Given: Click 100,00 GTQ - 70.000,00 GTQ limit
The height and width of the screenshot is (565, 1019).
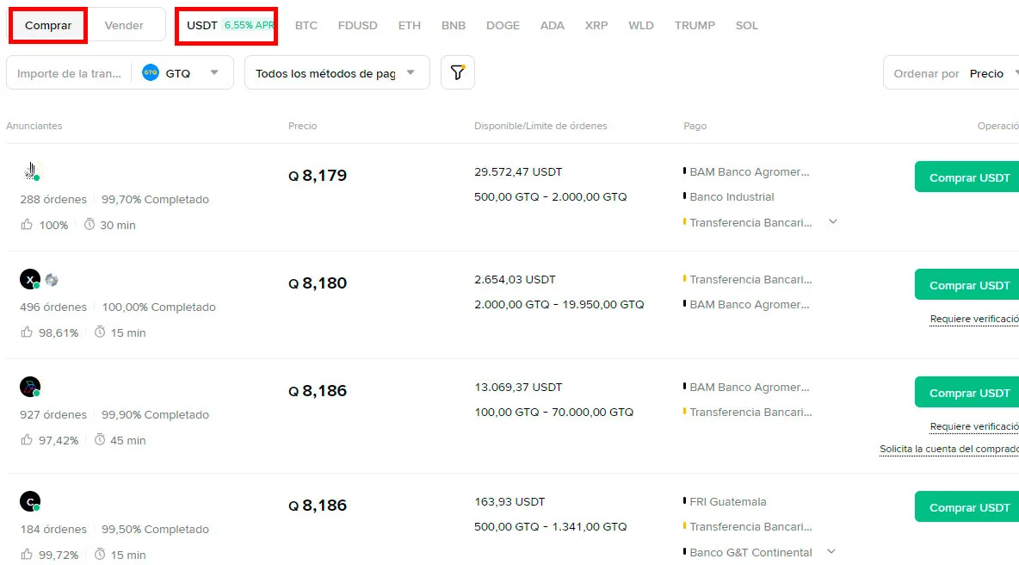Looking at the screenshot, I should [553, 412].
